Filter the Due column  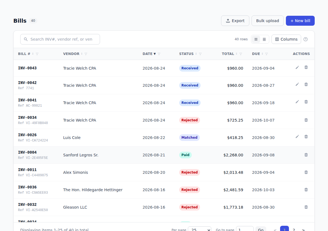[266, 54]
